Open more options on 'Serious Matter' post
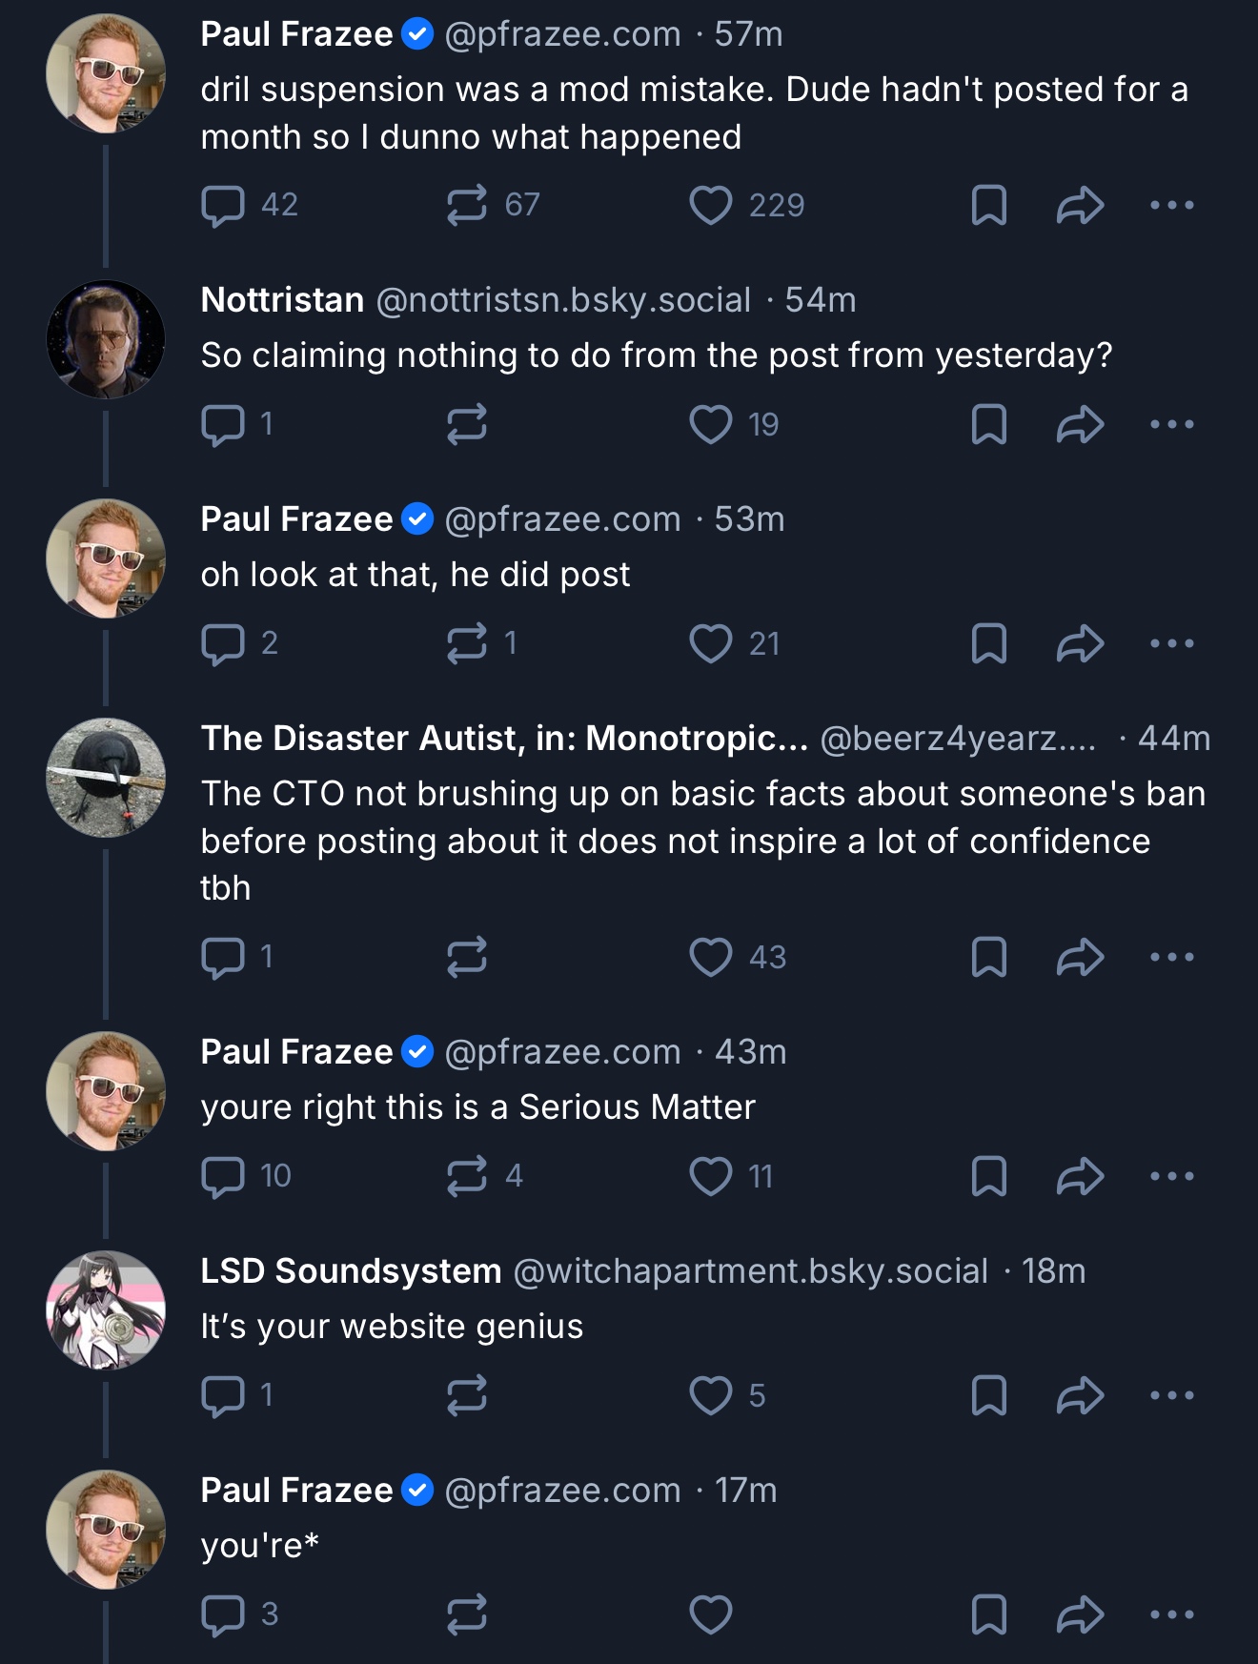Image resolution: width=1258 pixels, height=1664 pixels. point(1171,1176)
